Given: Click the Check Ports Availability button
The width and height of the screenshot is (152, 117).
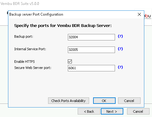Looking at the screenshot, I should [68, 101].
